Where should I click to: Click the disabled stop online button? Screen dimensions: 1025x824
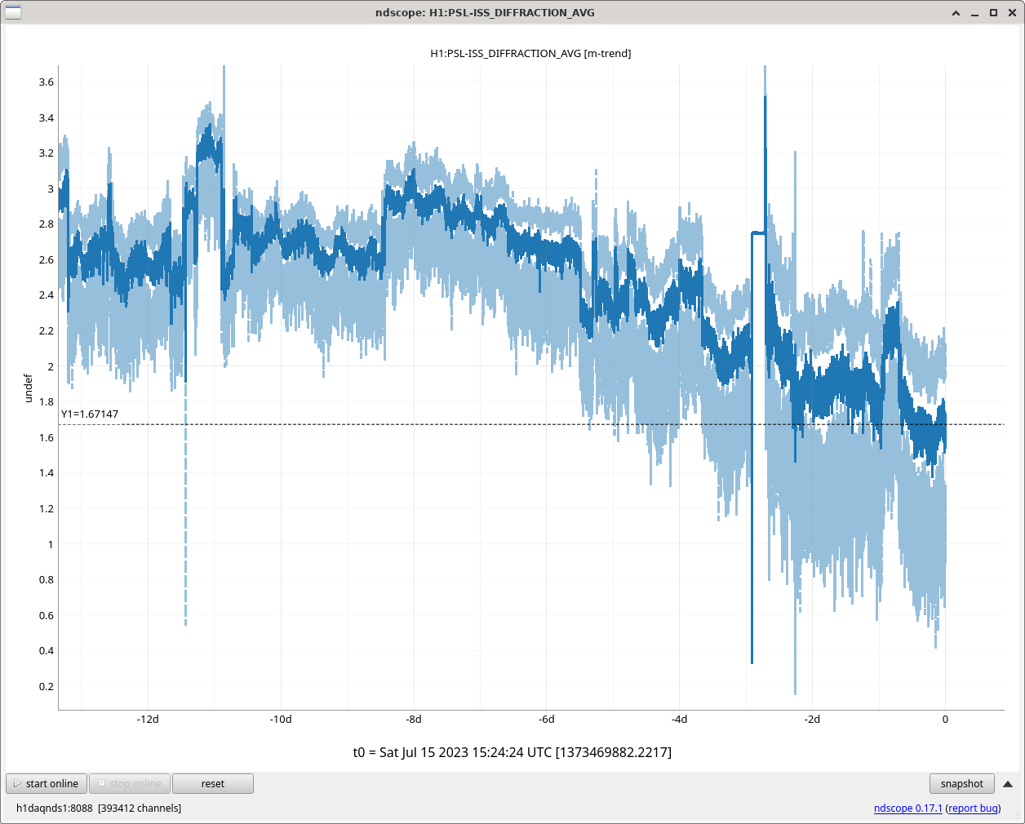point(130,783)
